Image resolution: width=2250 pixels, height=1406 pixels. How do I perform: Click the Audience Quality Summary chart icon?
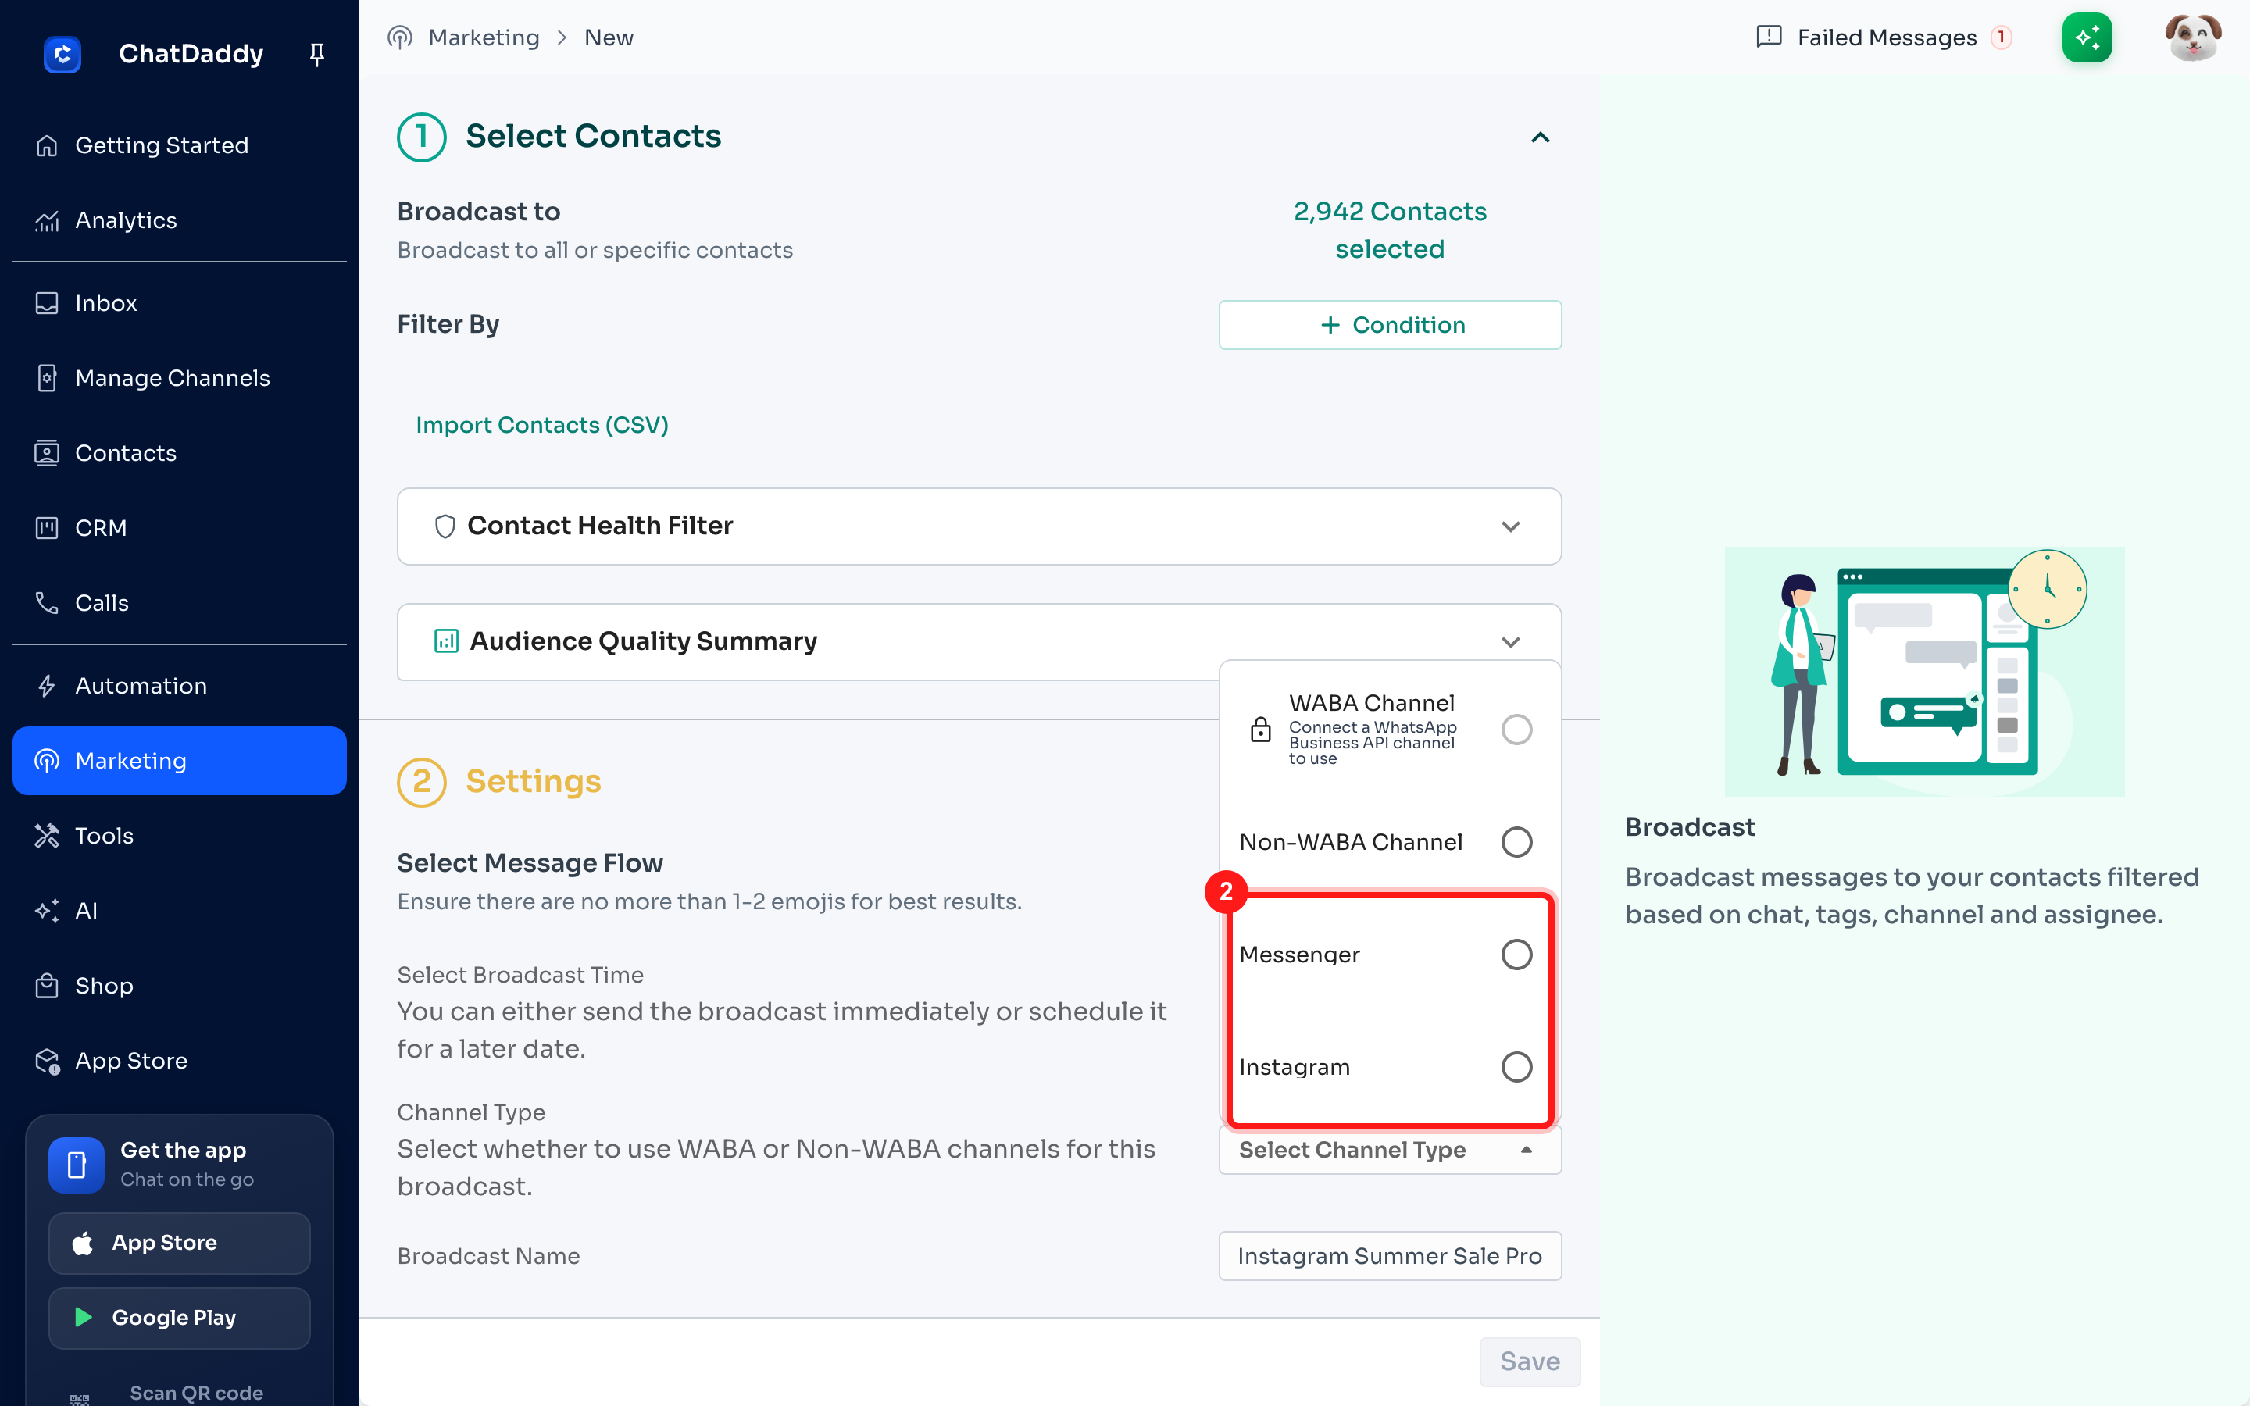[x=446, y=641]
